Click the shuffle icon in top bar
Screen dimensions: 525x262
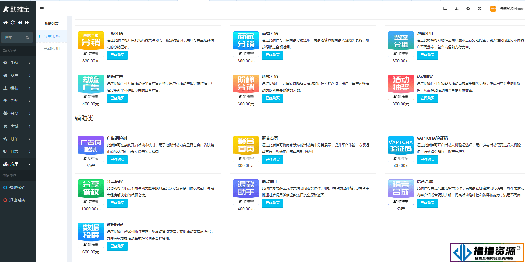tap(479, 8)
